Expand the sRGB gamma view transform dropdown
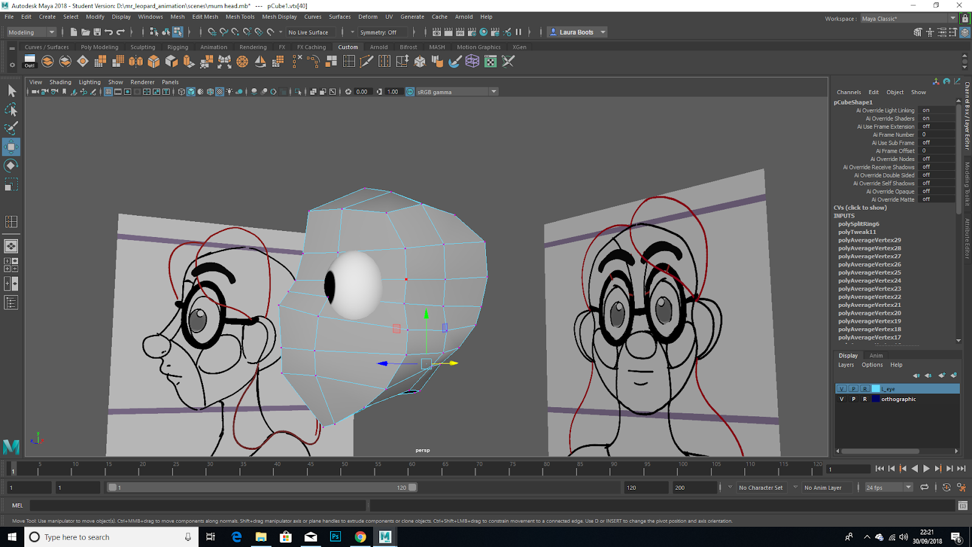 tap(493, 92)
